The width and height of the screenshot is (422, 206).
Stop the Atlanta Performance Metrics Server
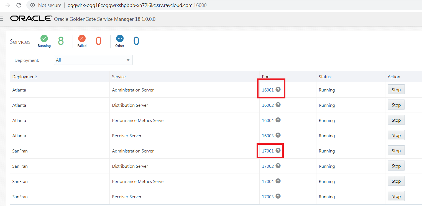click(x=396, y=120)
